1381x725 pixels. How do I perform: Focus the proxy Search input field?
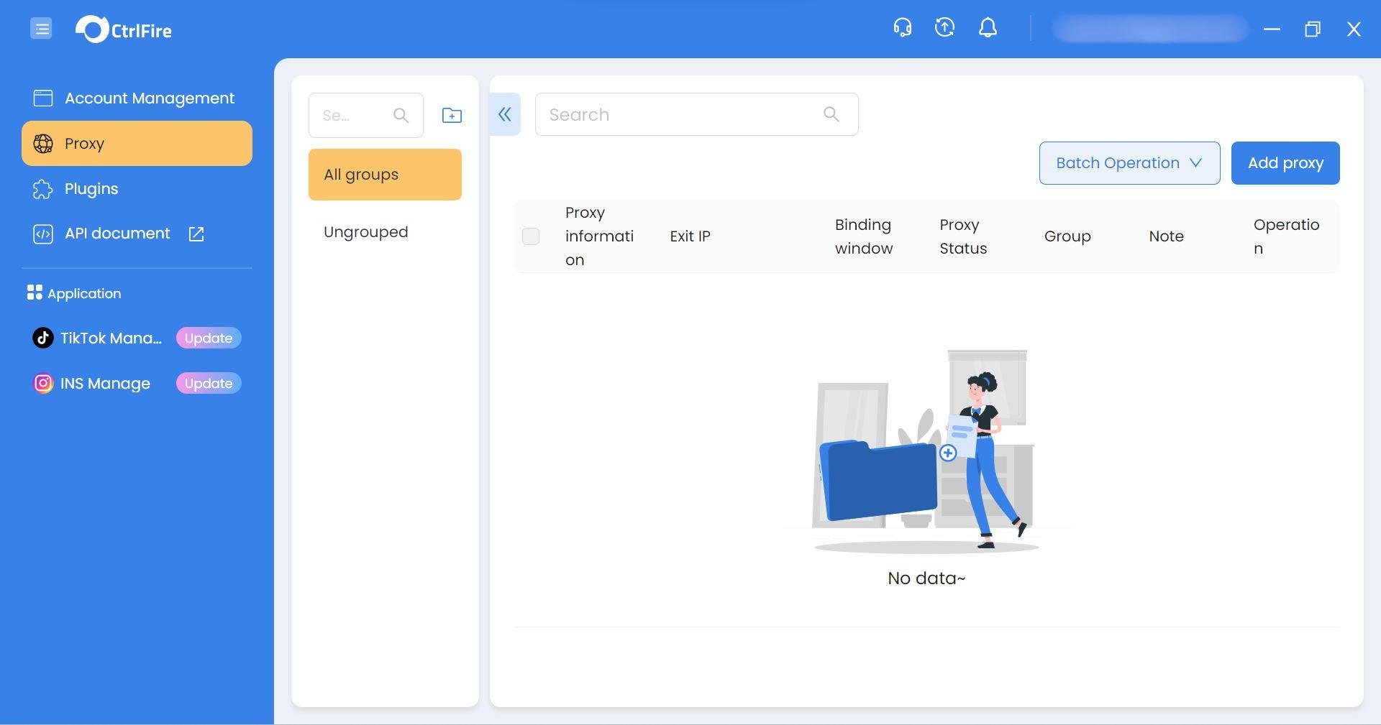coord(696,114)
